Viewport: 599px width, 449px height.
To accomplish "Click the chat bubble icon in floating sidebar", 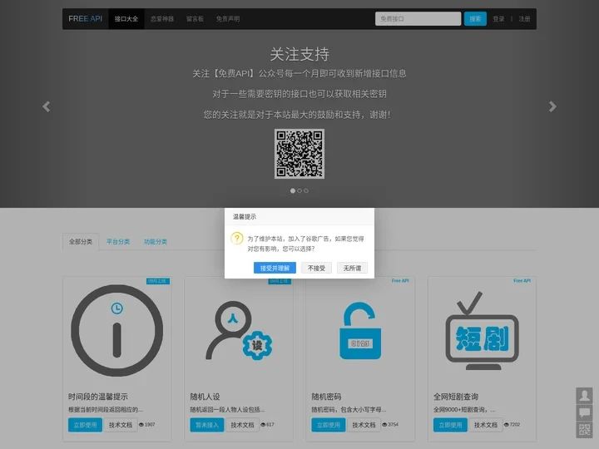I will coord(585,412).
